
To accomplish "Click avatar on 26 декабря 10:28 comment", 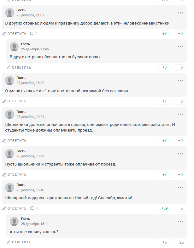I will pyautogui.click(x=10, y=154).
